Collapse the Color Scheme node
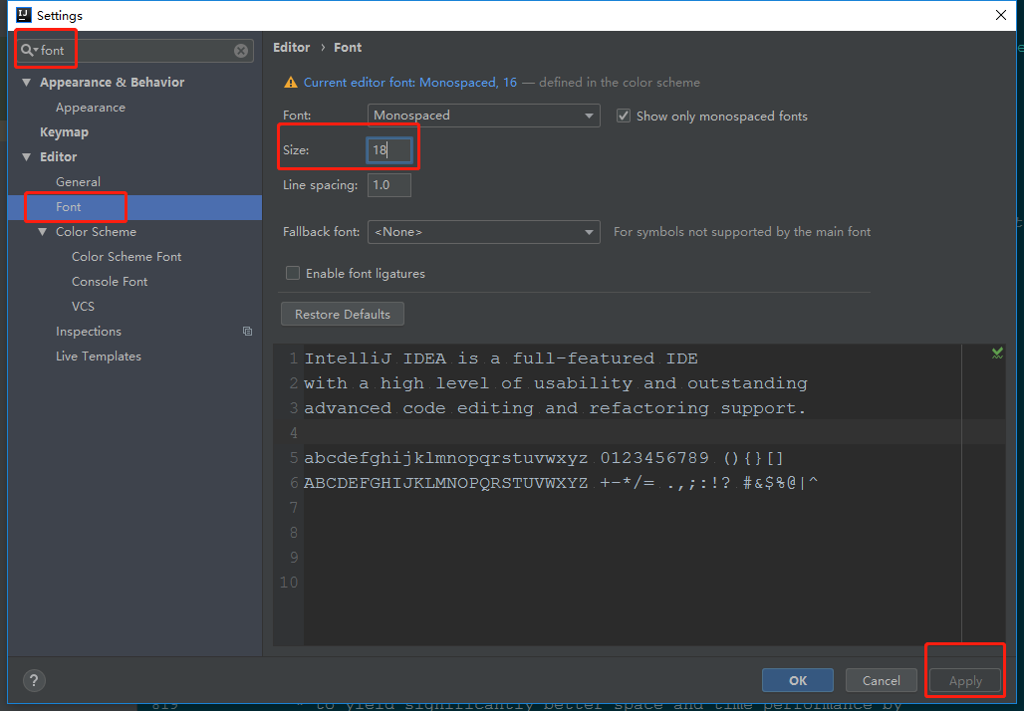Image resolution: width=1024 pixels, height=711 pixels. (x=43, y=232)
